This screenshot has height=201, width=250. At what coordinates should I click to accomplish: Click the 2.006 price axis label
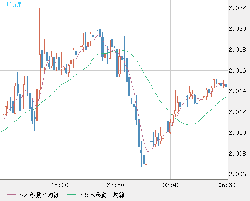click(x=237, y=174)
